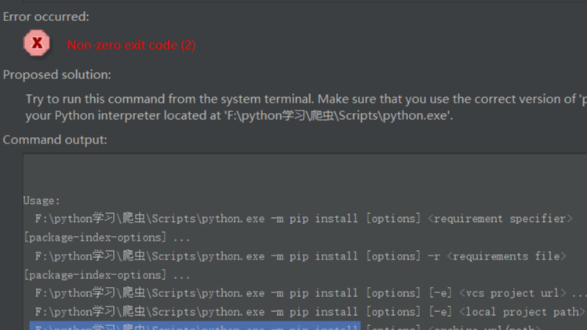Click 'Try to run this command' solution line

click(x=306, y=99)
